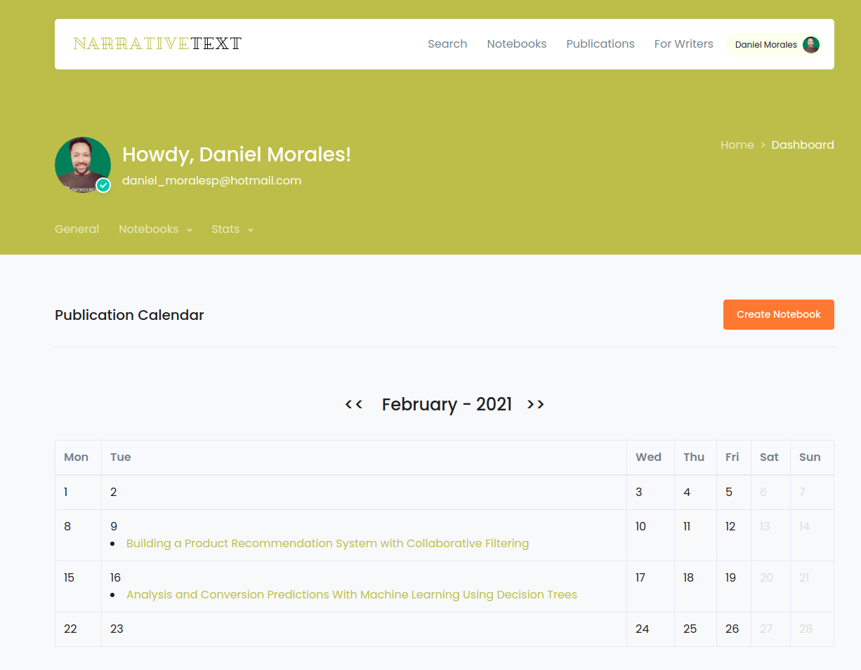Image resolution: width=861 pixels, height=670 pixels.
Task: Click Dashboard in the breadcrumb
Action: pos(803,145)
